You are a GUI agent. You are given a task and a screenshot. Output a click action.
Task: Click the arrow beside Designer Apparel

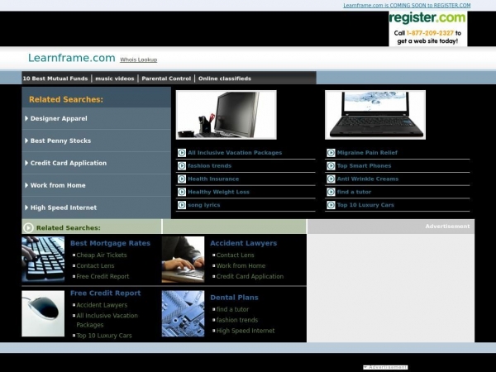point(26,118)
